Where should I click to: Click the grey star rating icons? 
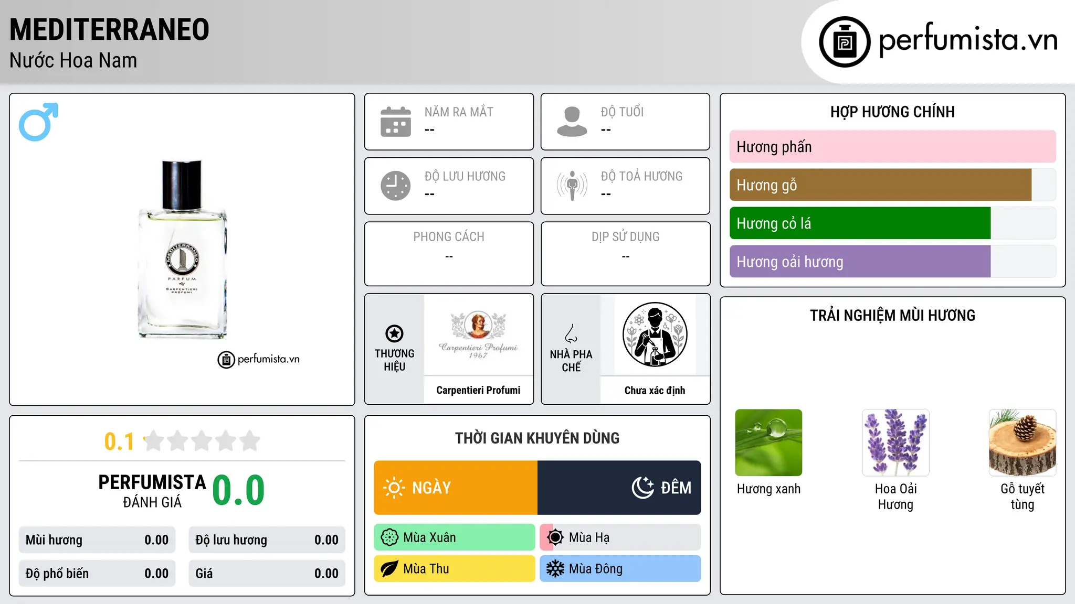[x=202, y=441]
